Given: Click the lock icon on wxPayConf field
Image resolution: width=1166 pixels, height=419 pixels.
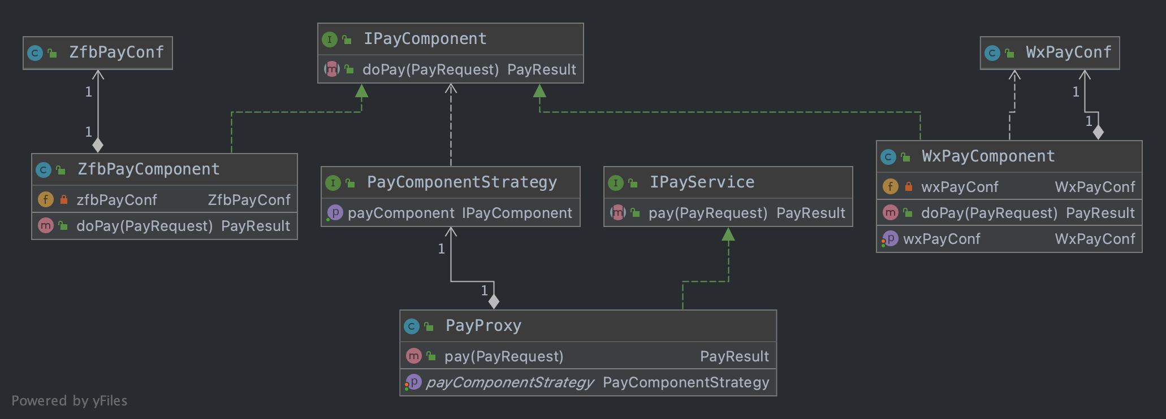Looking at the screenshot, I should pyautogui.click(x=909, y=186).
